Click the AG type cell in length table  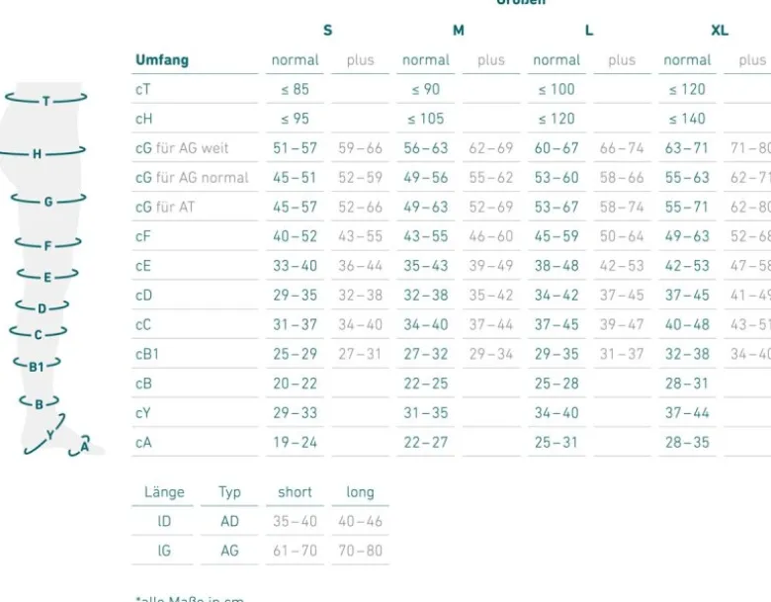click(229, 551)
